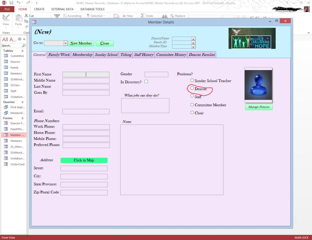This screenshot has height=240, width=312.
Task: Click the Notes text box
Action: pos(172,160)
